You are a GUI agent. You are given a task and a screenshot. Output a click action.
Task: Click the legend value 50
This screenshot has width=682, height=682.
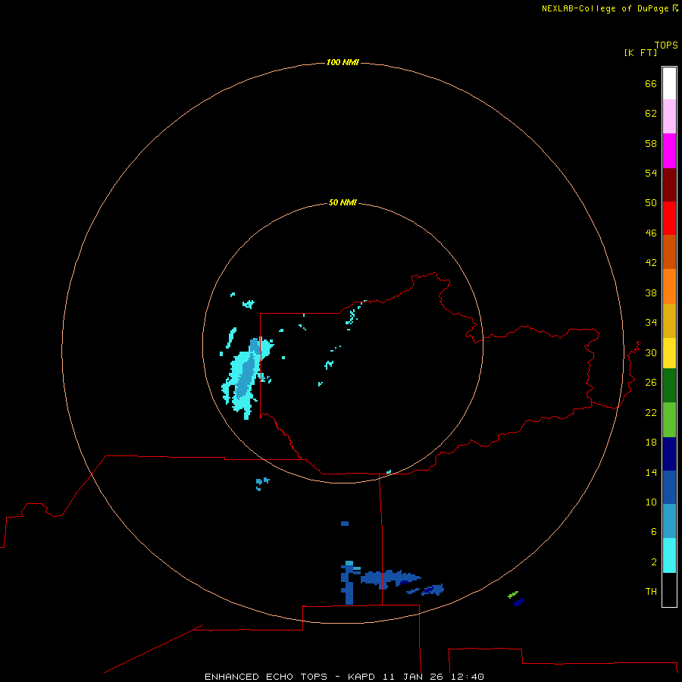(x=651, y=202)
